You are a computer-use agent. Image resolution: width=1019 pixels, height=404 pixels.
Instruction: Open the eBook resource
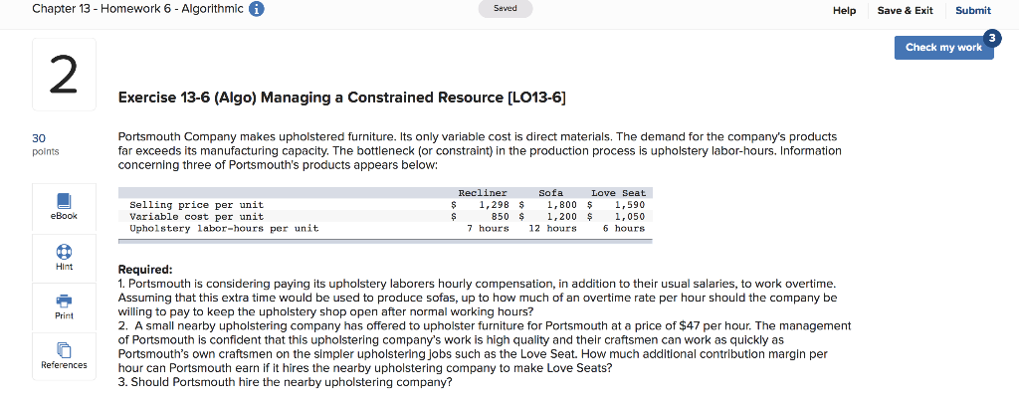(x=64, y=207)
